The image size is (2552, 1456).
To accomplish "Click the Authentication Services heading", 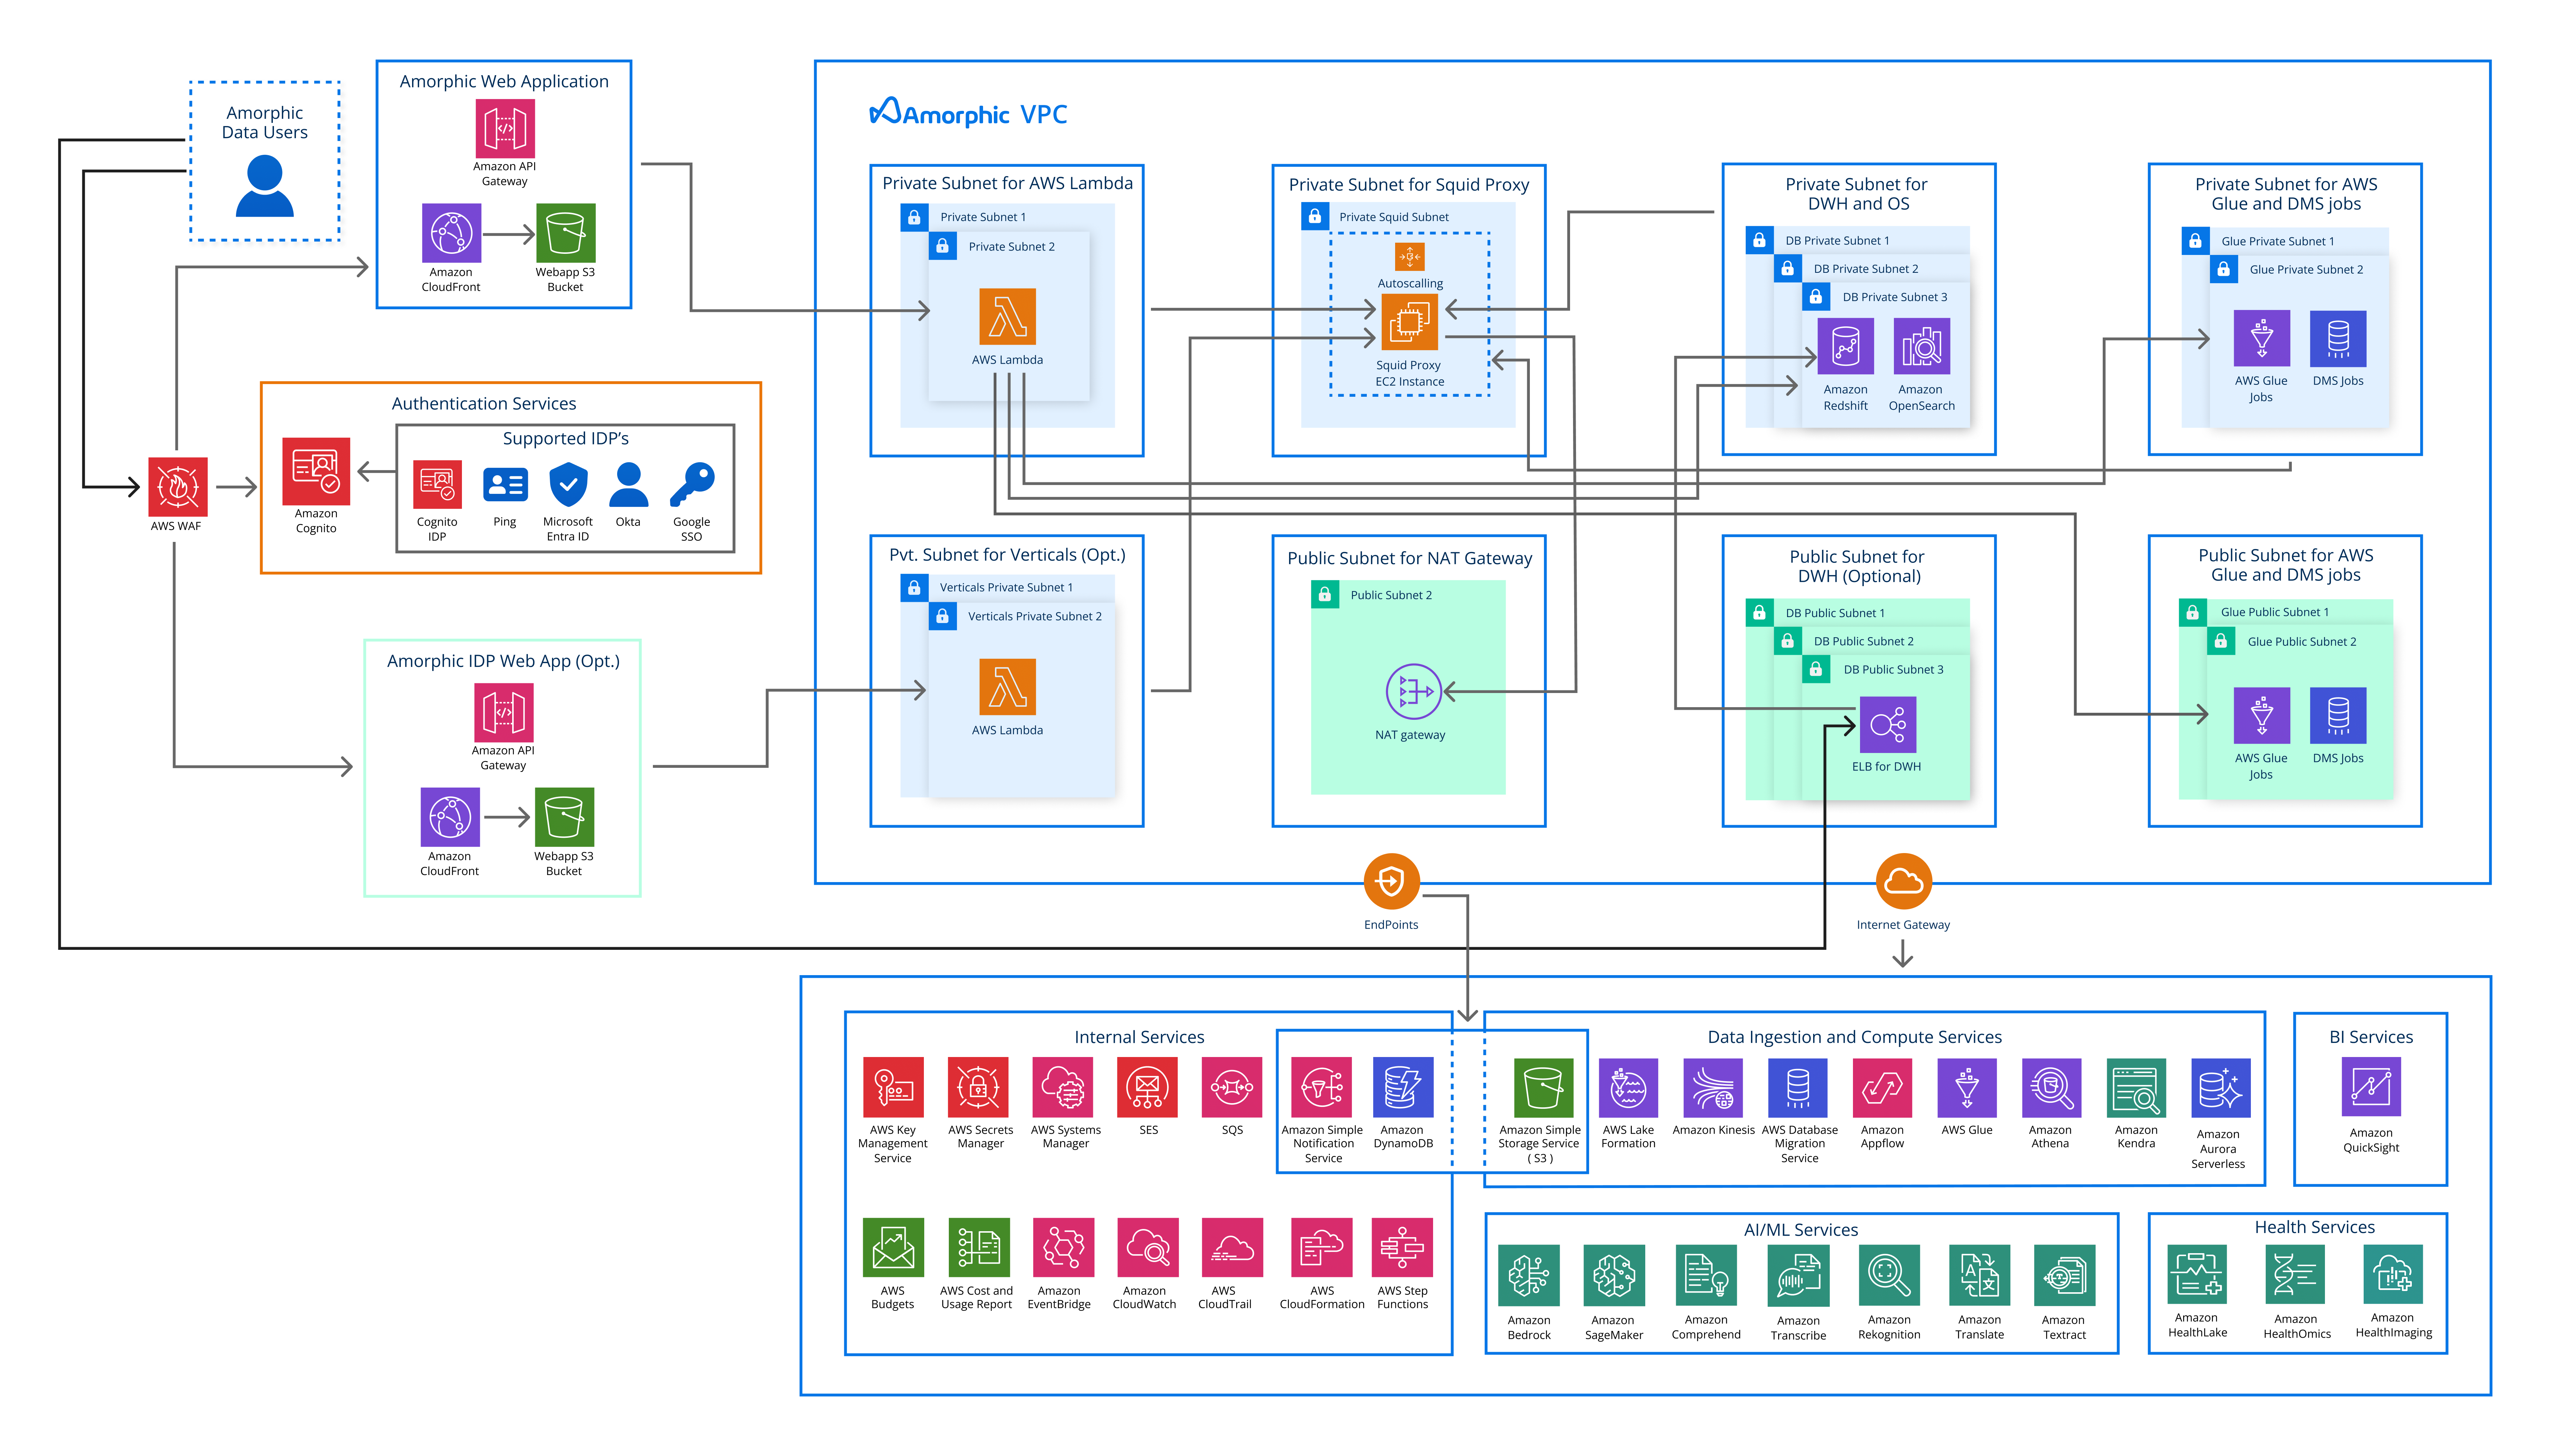I will tap(483, 403).
